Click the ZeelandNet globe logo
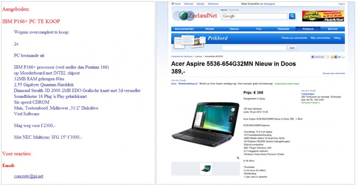The height and width of the screenshot is (186, 357). coord(183,16)
